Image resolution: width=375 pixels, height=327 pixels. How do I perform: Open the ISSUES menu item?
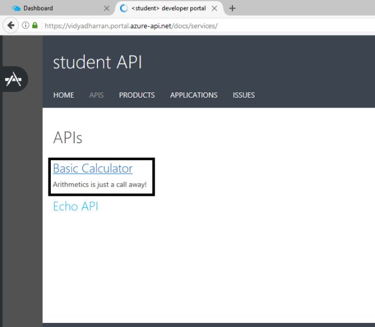pos(243,95)
